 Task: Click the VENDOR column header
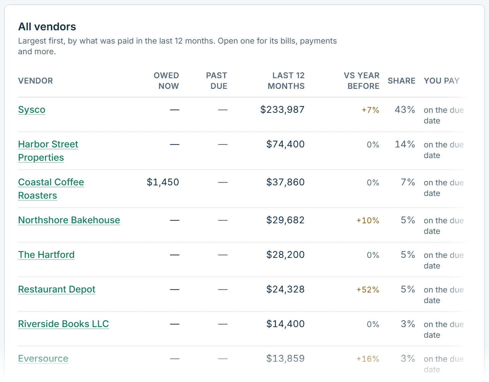[x=36, y=81]
